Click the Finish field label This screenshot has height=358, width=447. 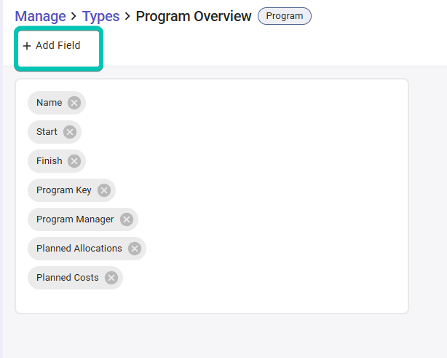(x=50, y=161)
